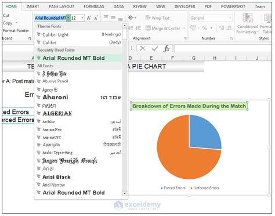Open the Alignment group dialog launcher
Screen dimensions: 275x216
point(185,38)
